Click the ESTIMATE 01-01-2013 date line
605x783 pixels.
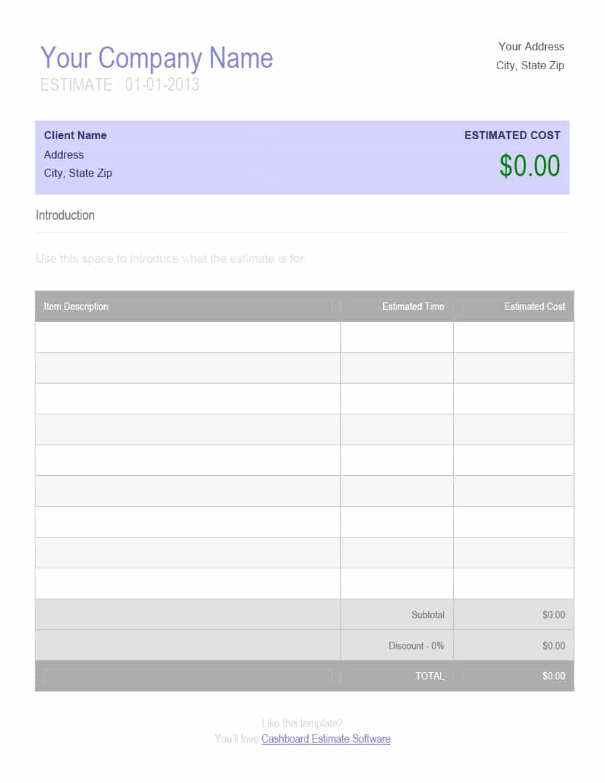pos(120,85)
